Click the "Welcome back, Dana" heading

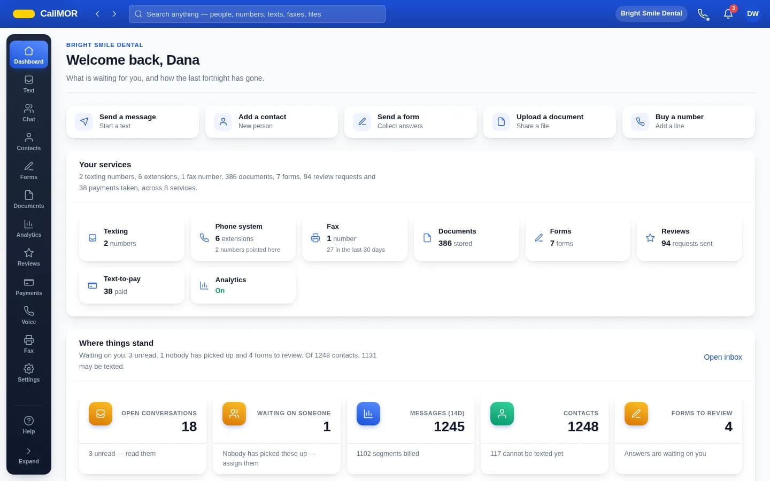pos(133,60)
